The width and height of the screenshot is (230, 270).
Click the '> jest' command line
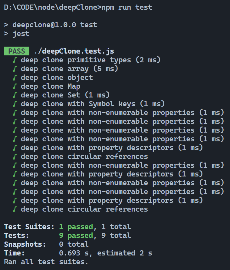(17, 34)
